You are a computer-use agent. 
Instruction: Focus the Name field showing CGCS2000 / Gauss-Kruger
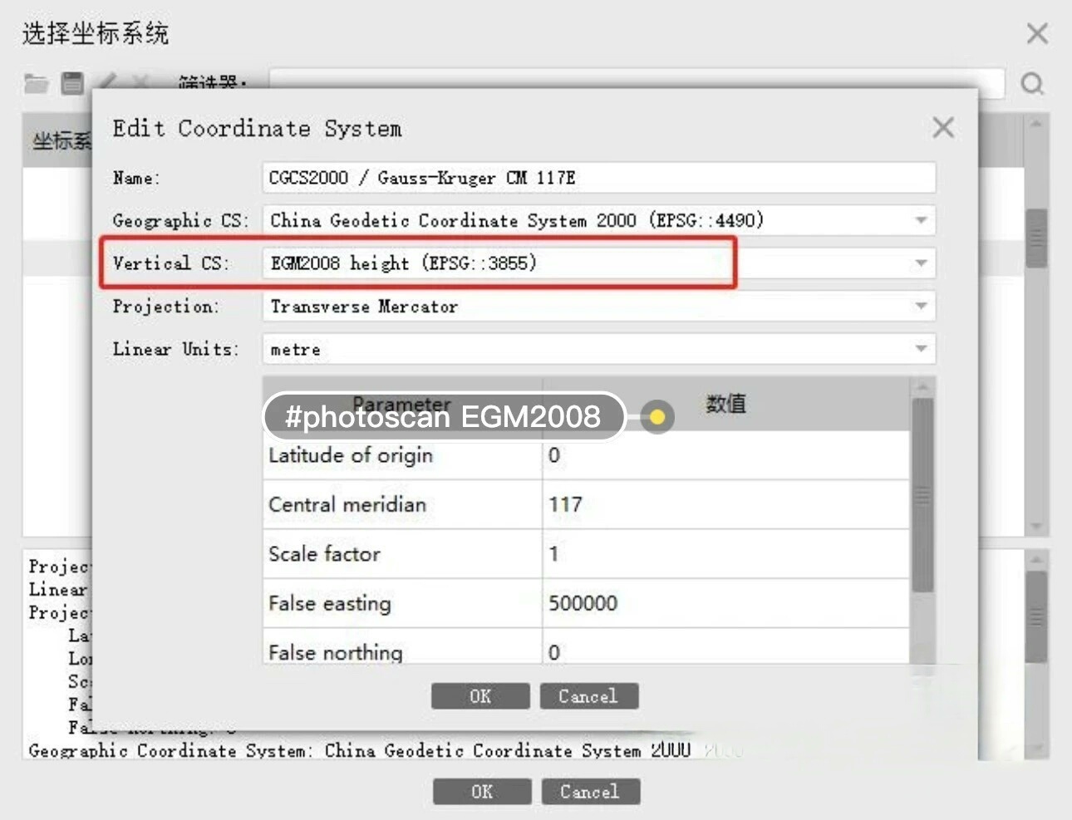click(598, 178)
